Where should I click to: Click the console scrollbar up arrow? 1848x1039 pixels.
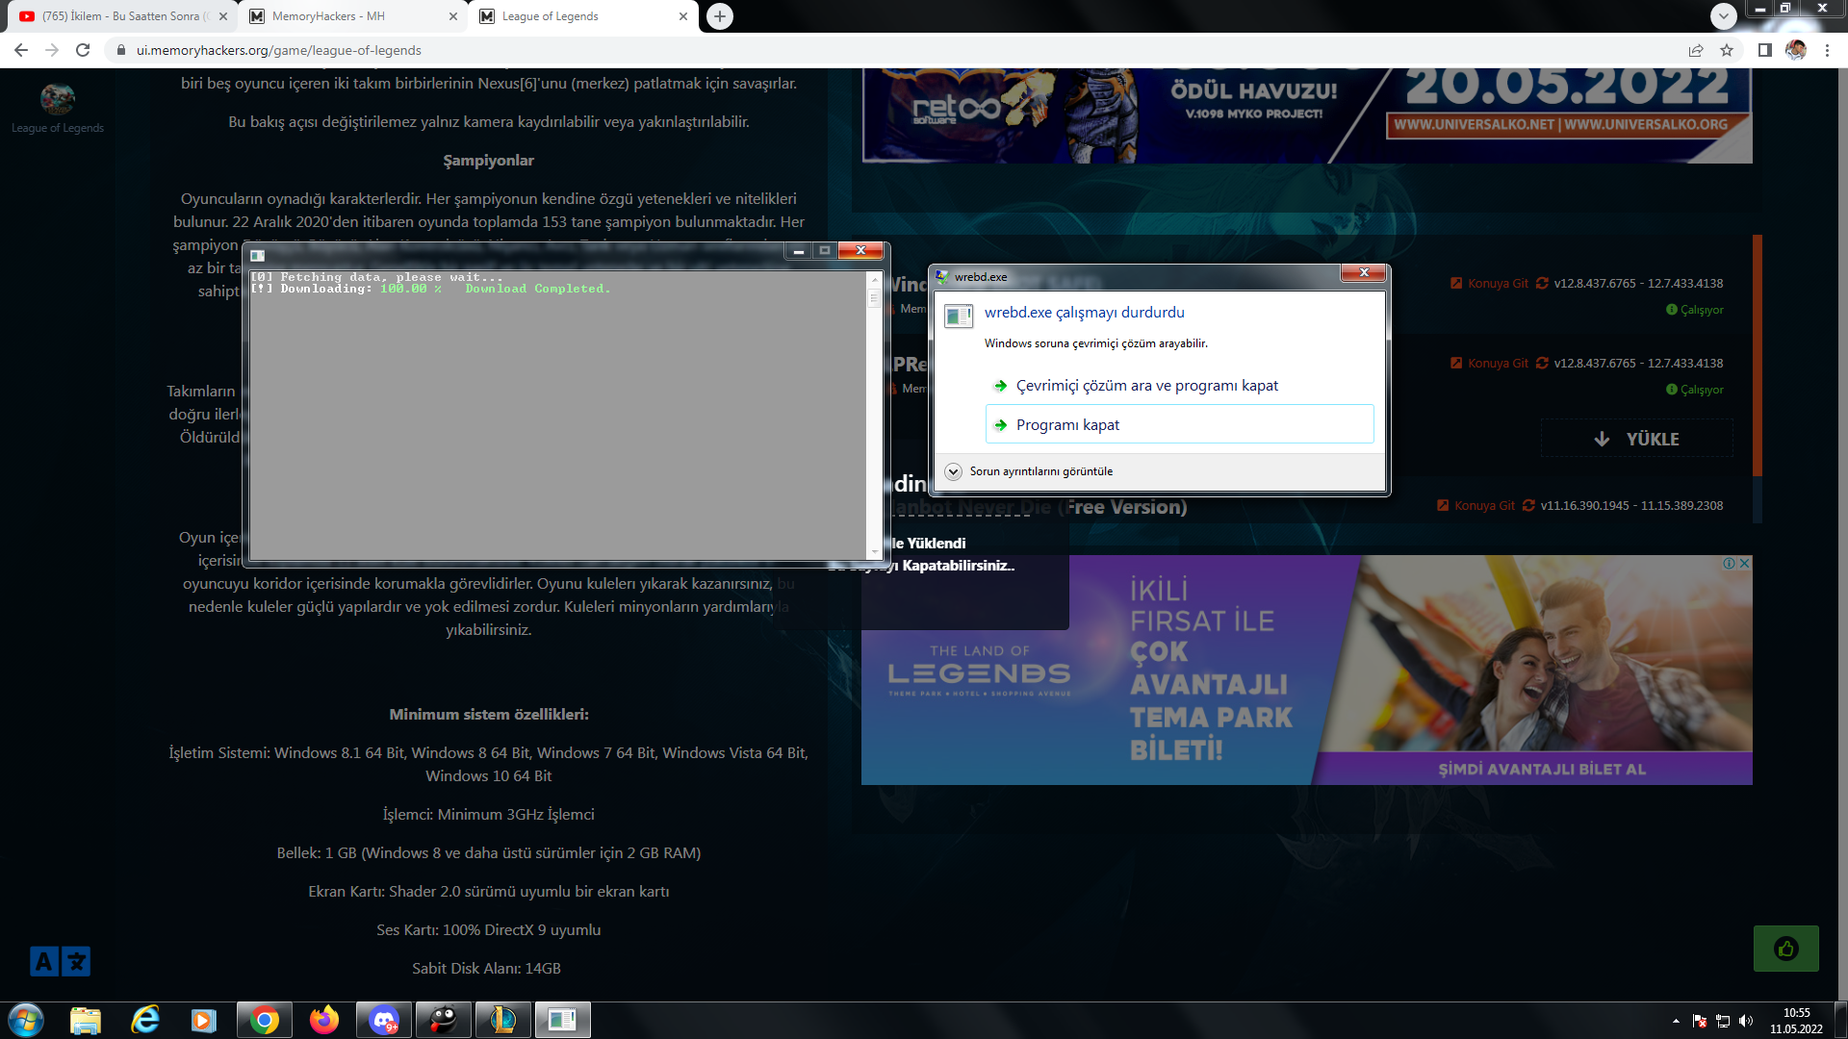click(874, 280)
